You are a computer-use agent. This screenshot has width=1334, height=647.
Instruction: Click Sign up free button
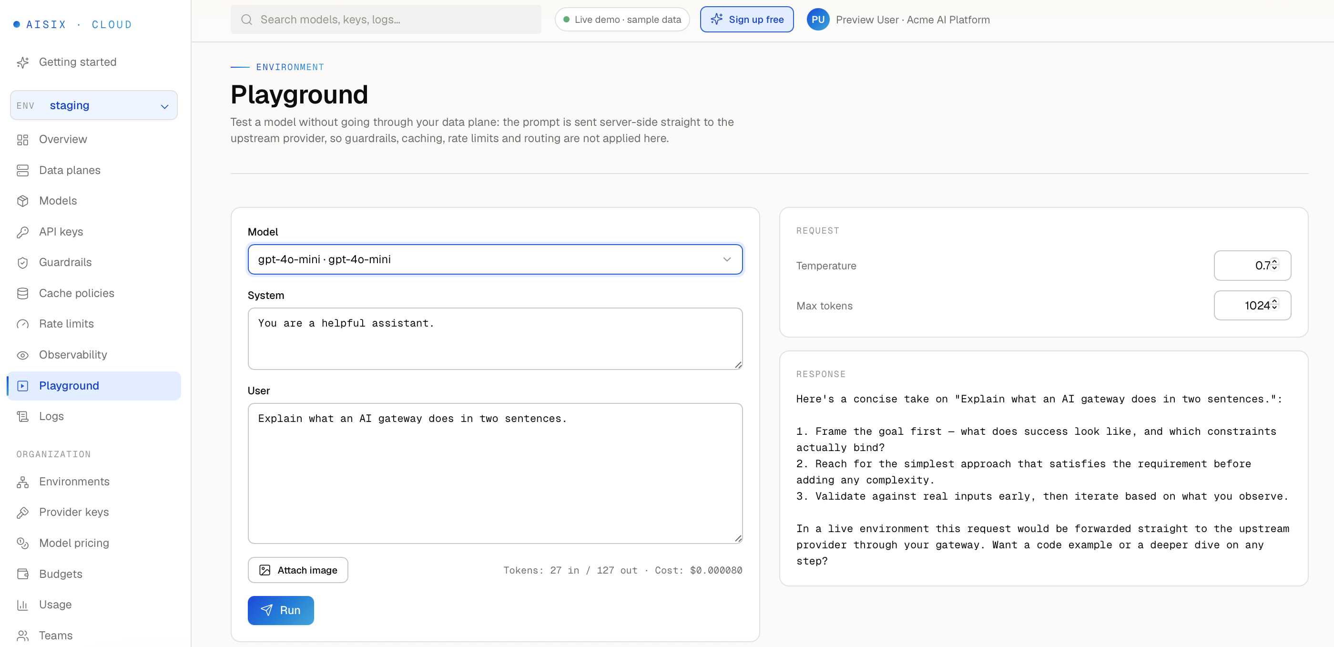pos(747,20)
